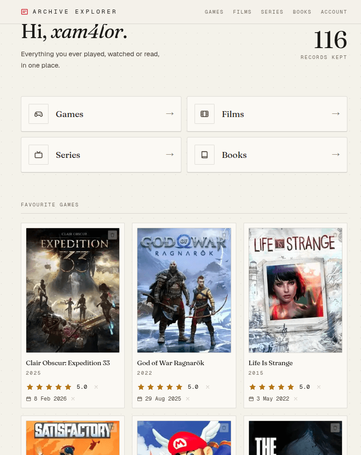Open the Films nav menu item

pos(242,12)
